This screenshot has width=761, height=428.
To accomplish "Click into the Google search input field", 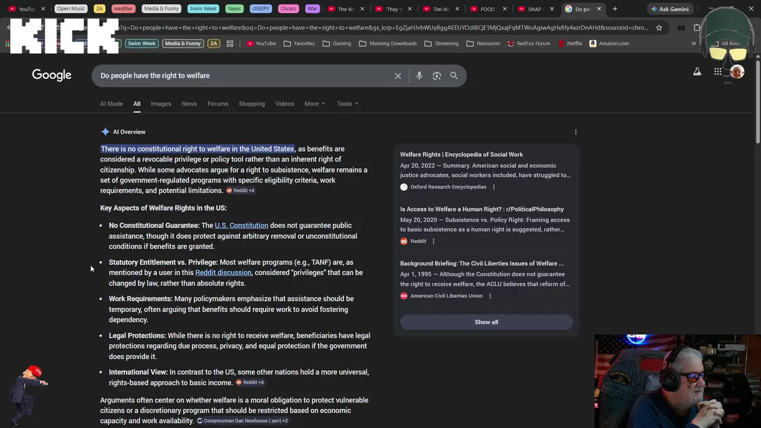I will (x=244, y=75).
